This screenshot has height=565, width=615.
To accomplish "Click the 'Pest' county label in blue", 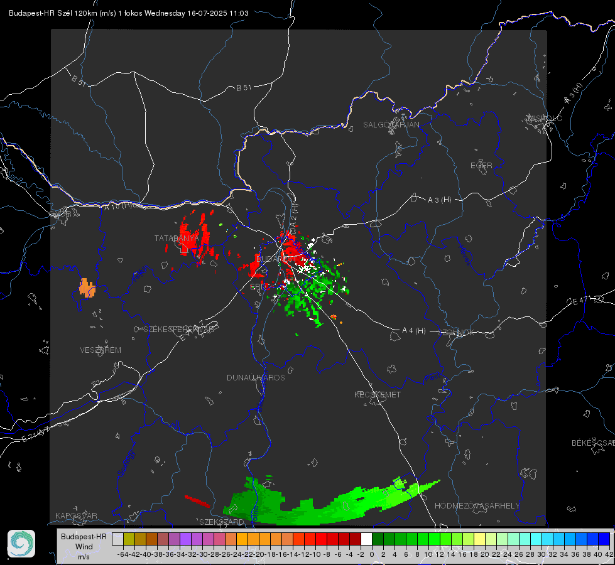I will (x=433, y=378).
